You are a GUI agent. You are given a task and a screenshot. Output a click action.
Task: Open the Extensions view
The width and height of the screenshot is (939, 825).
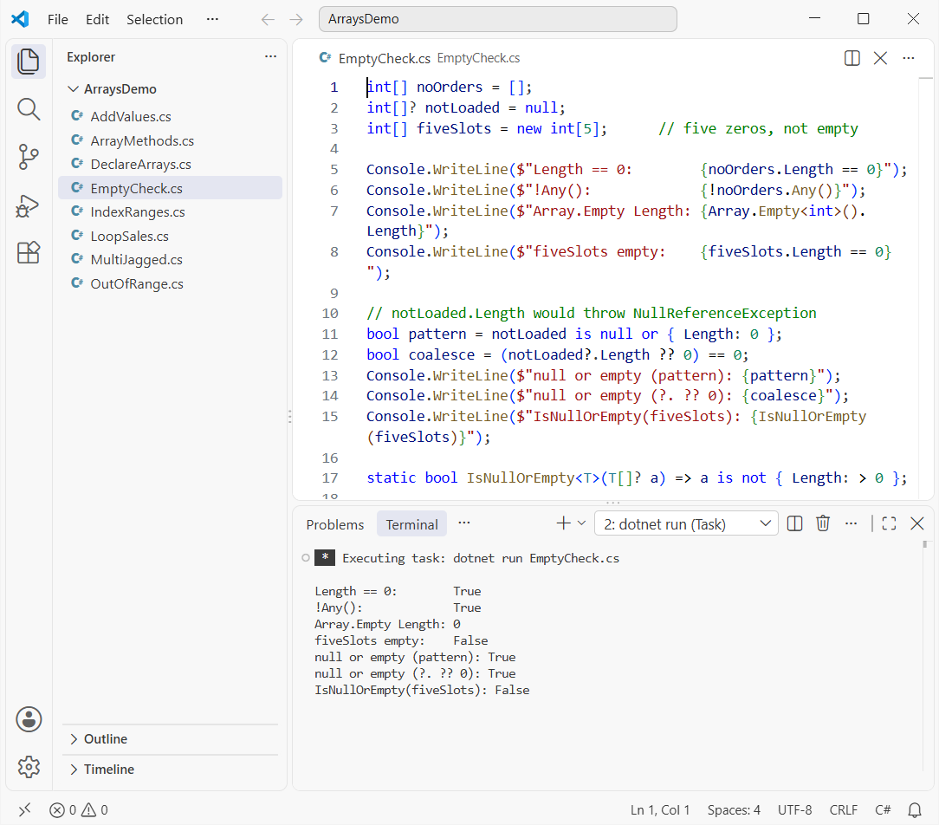click(28, 252)
